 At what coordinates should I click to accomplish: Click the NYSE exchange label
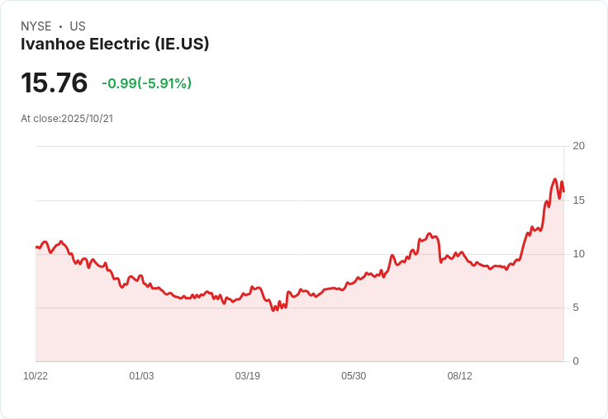tap(36, 26)
